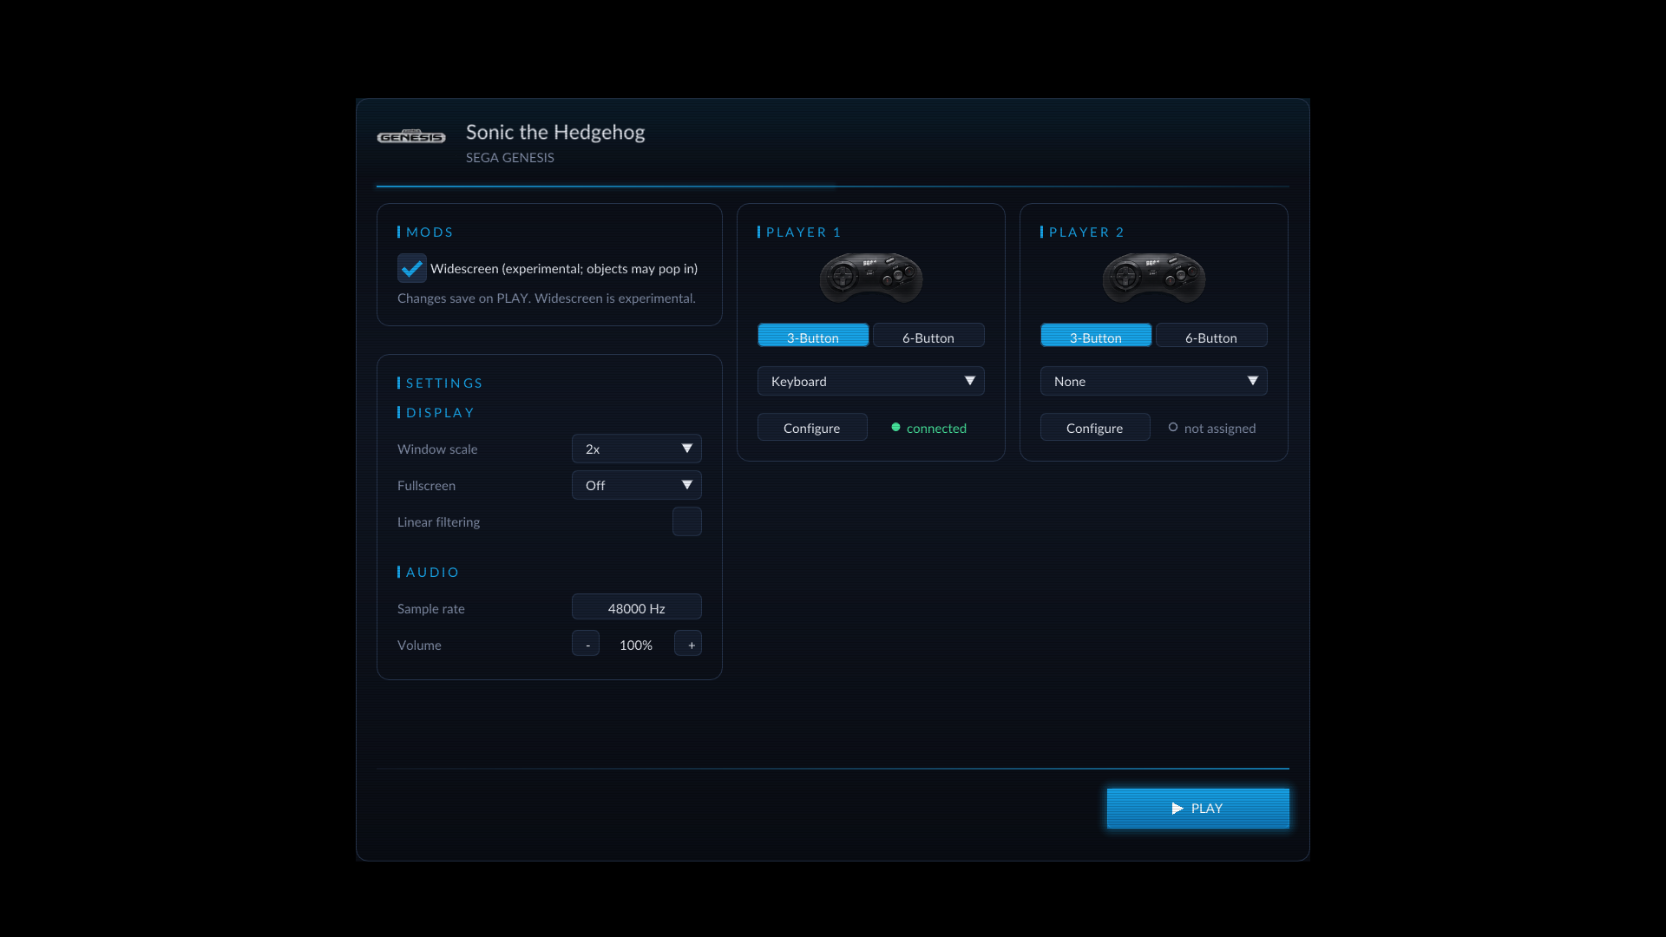Click the Sonic the Hedgehog title
The width and height of the screenshot is (1666, 937).
[555, 132]
